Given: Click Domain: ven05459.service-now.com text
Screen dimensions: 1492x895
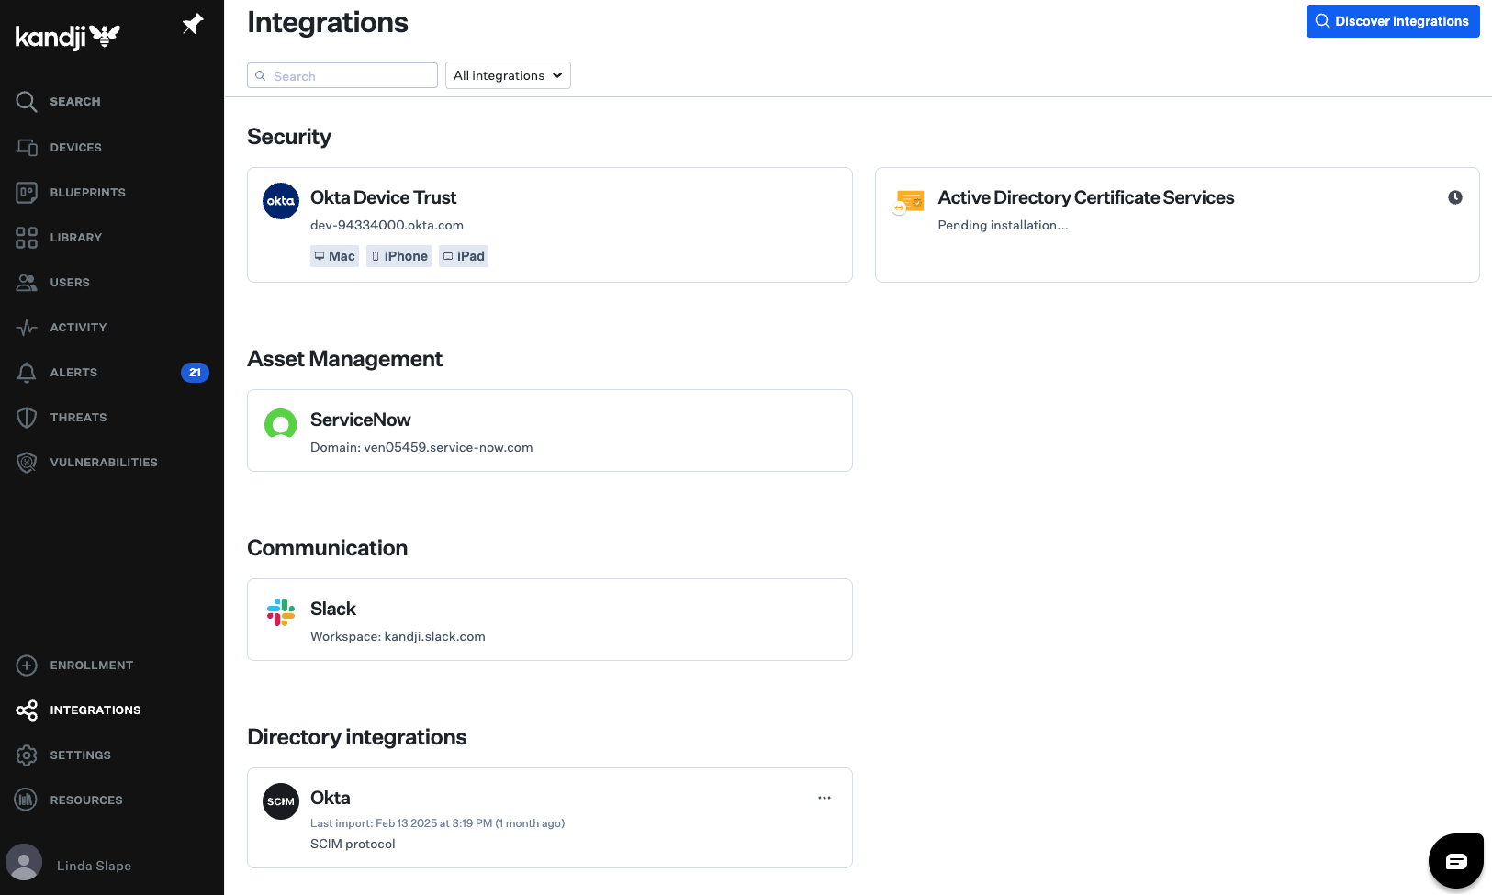Looking at the screenshot, I should click(421, 447).
